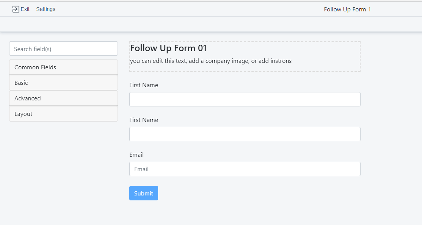Screen dimensions: 422x225
Task: Click the Follow Up Form 1 title
Action: [347, 9]
